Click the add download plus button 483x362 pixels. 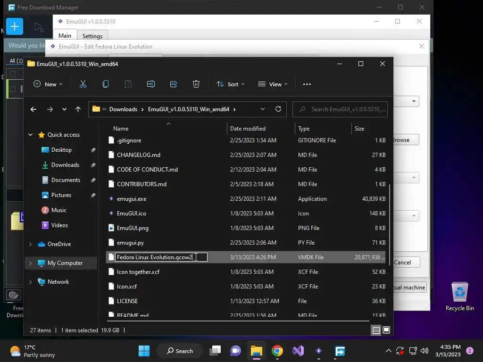pyautogui.click(x=15, y=26)
